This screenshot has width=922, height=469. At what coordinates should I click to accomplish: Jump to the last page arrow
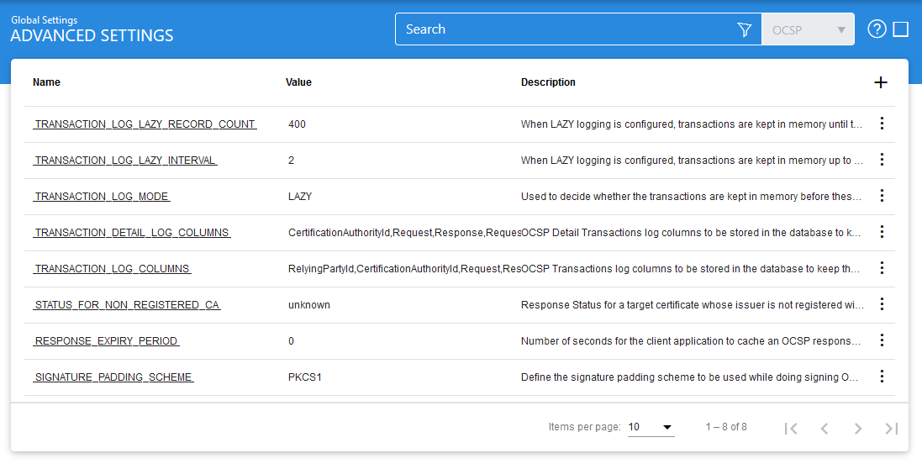click(891, 428)
